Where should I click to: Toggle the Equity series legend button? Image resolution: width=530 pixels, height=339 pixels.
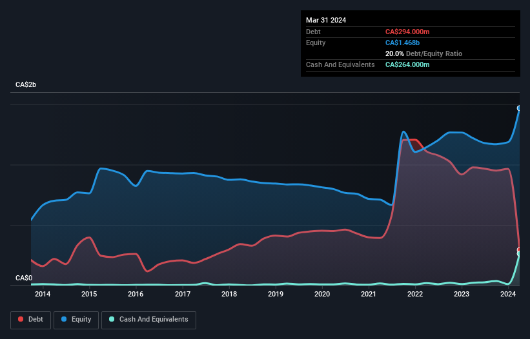point(76,320)
